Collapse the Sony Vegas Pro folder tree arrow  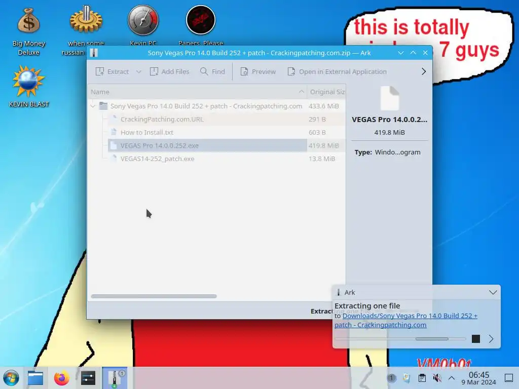click(x=93, y=106)
